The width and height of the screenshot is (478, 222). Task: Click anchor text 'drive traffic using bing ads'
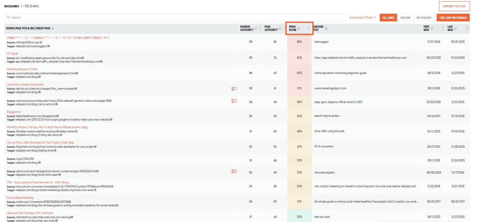pos(329,131)
